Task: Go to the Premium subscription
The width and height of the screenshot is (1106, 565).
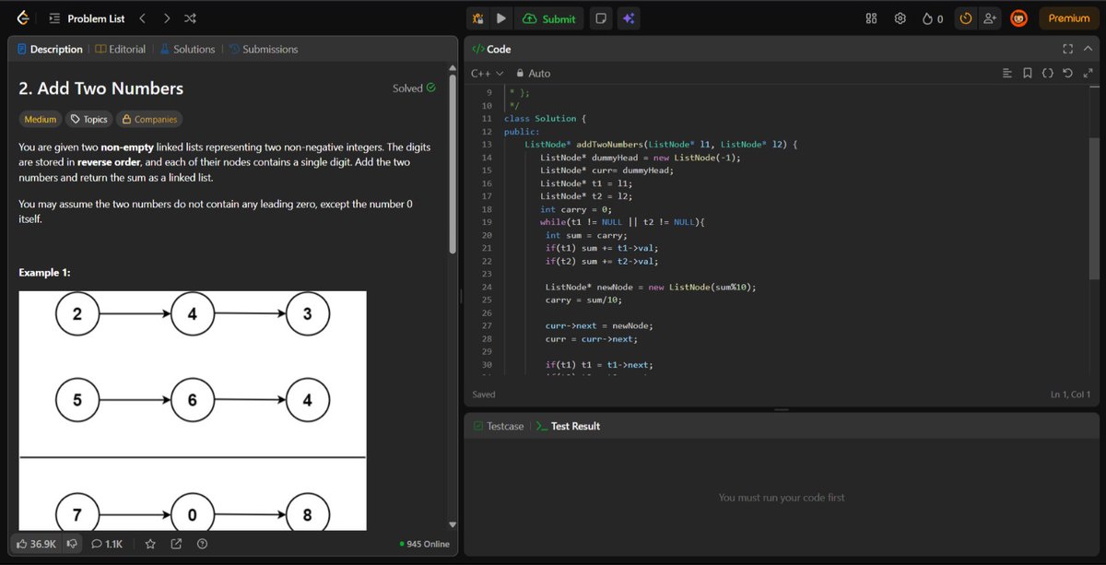Action: tap(1069, 18)
